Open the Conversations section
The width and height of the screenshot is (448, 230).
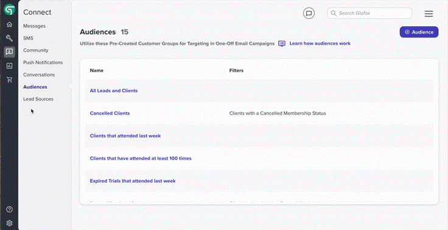click(39, 75)
